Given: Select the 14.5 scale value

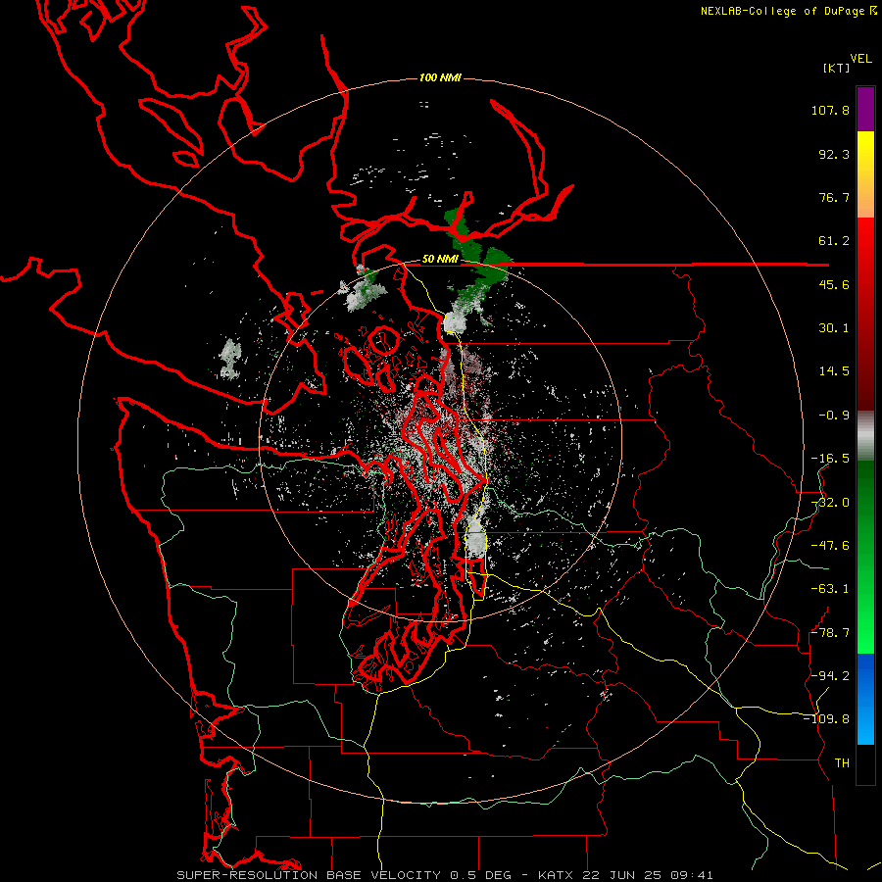Looking at the screenshot, I should click(x=834, y=371).
